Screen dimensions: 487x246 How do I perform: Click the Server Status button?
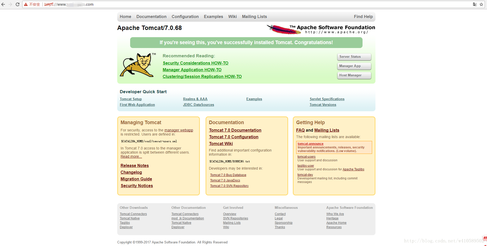tap(354, 57)
